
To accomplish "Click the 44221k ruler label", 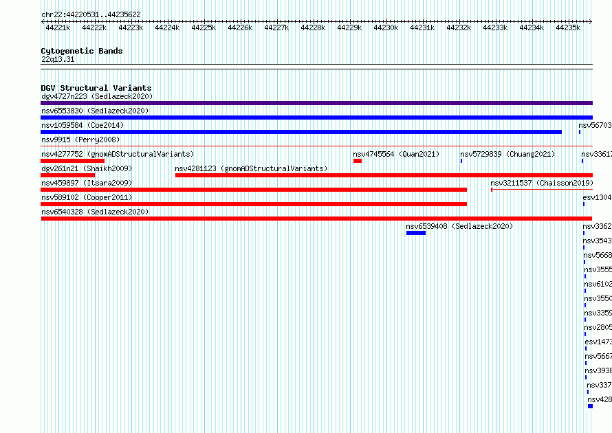I will point(58,27).
